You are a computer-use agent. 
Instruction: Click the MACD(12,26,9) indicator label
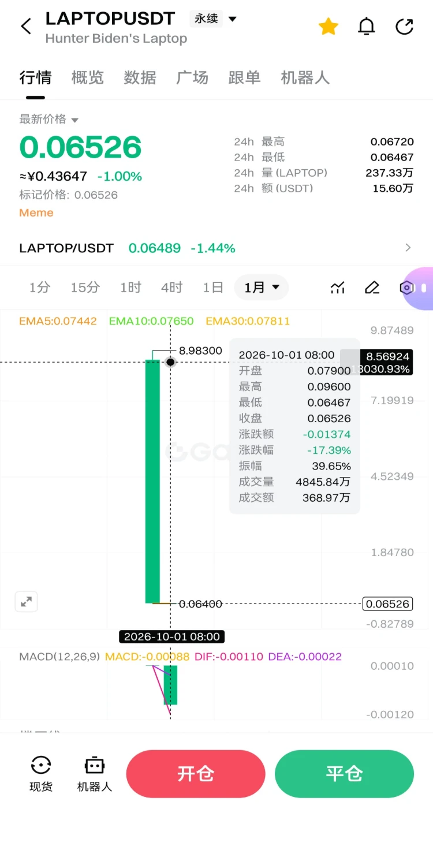(59, 657)
